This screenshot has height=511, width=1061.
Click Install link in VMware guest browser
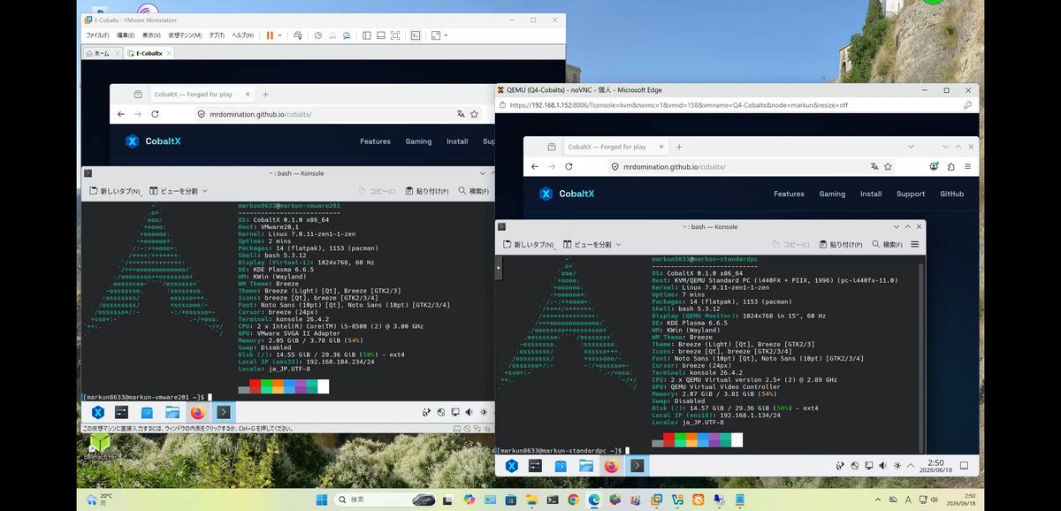click(x=457, y=141)
